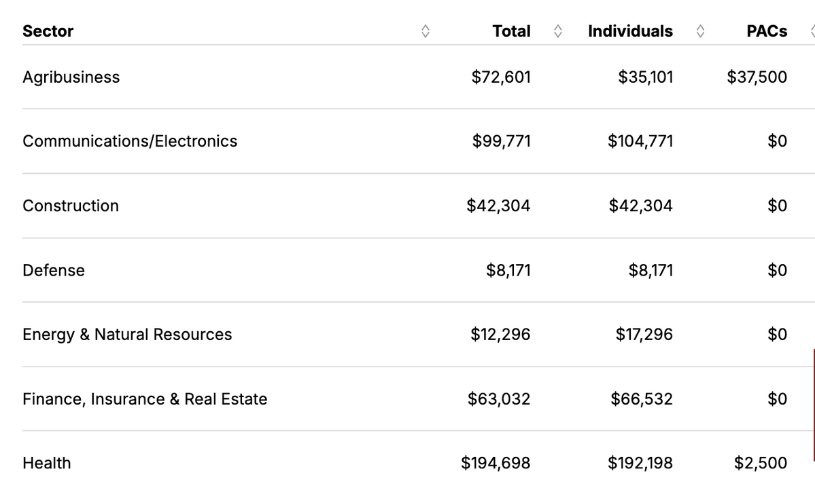Click the Agribusiness PACs amount $37,500
This screenshot has height=486, width=815.
click(757, 77)
